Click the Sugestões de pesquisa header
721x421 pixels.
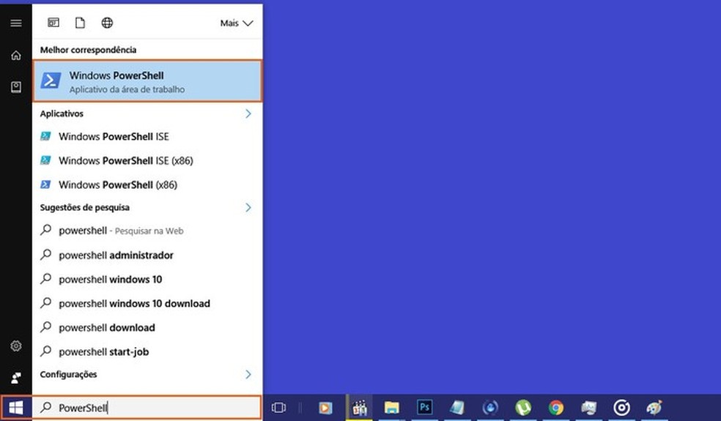click(x=84, y=207)
